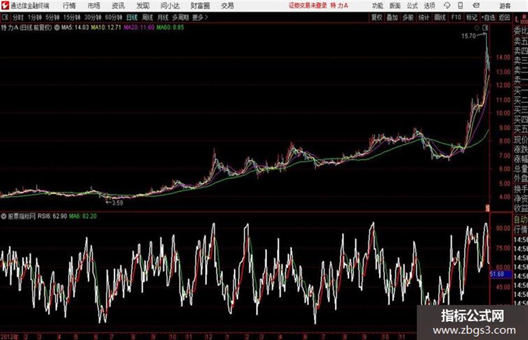Click the 2012年 label on the time axis
Viewport: 528px width, 340px height.
9,337
